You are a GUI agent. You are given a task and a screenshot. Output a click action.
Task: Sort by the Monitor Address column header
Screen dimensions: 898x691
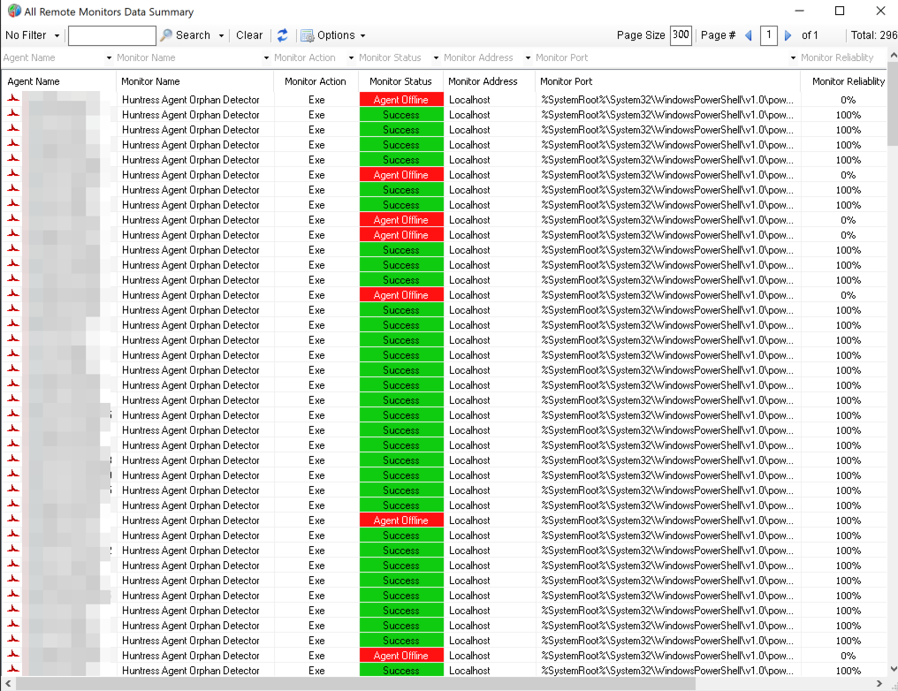tap(490, 81)
